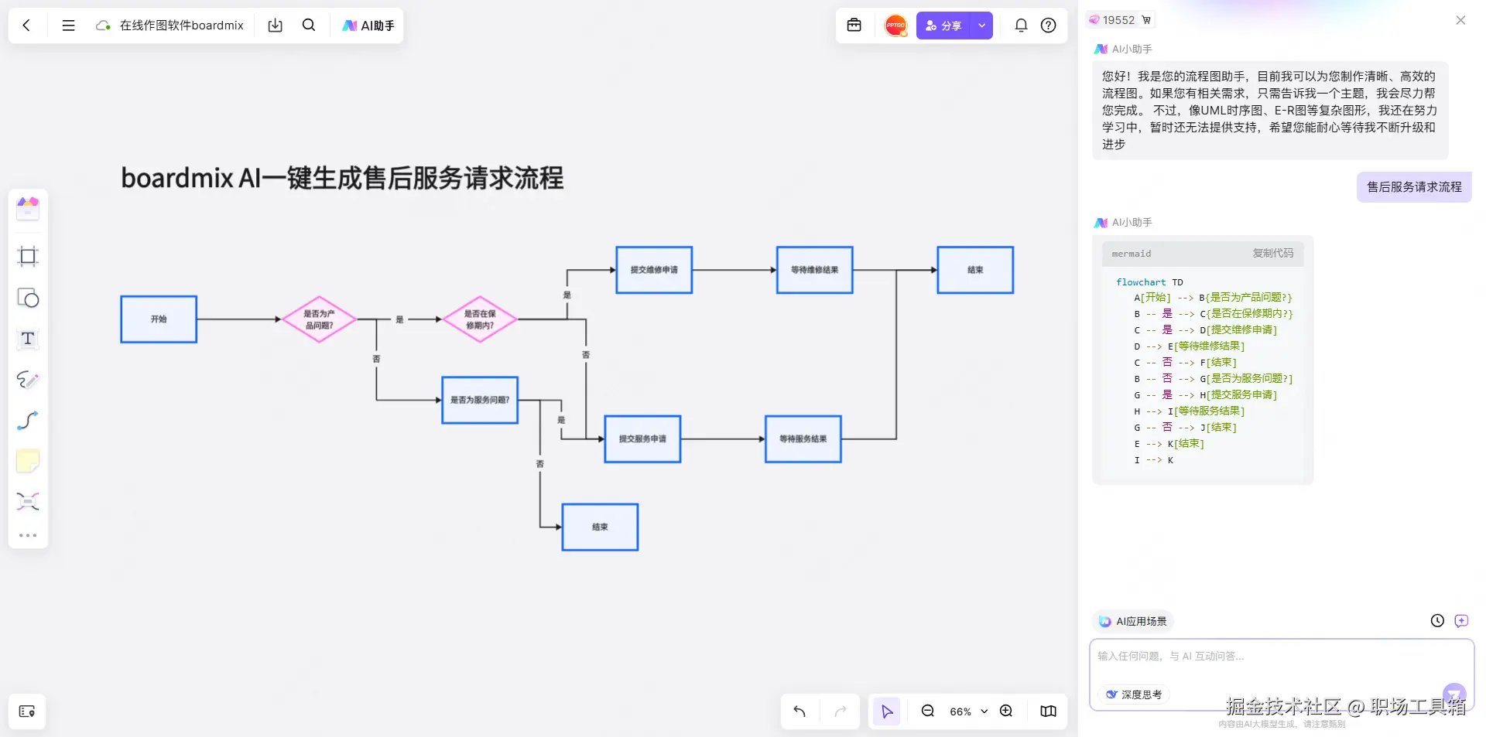This screenshot has height=737, width=1486.
Task: Select the Sticky note tool
Action: (28, 462)
